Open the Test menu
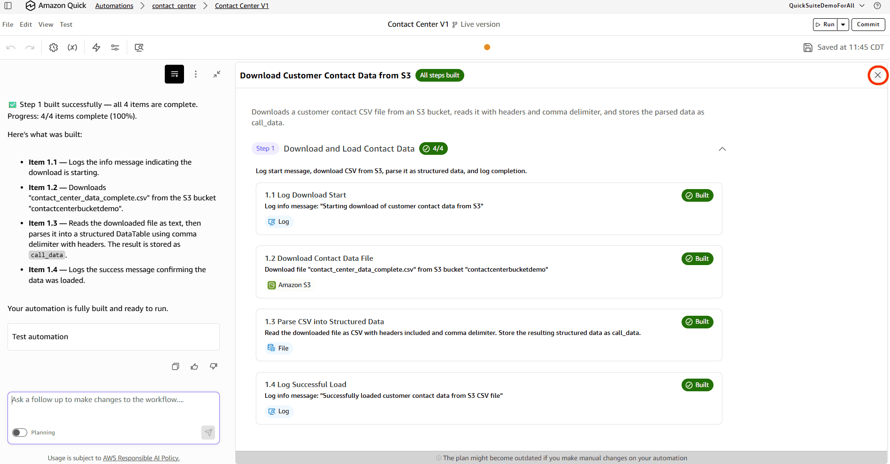The height and width of the screenshot is (464, 890). click(x=66, y=24)
